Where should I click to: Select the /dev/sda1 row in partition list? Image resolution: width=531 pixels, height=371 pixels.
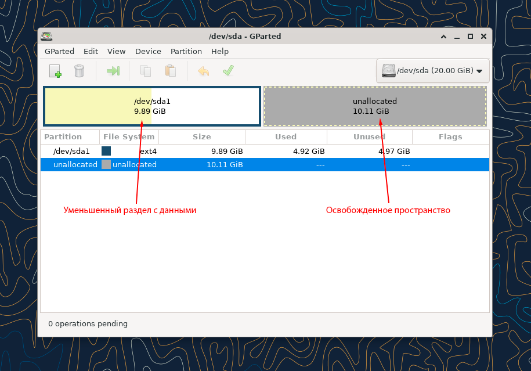[265, 151]
